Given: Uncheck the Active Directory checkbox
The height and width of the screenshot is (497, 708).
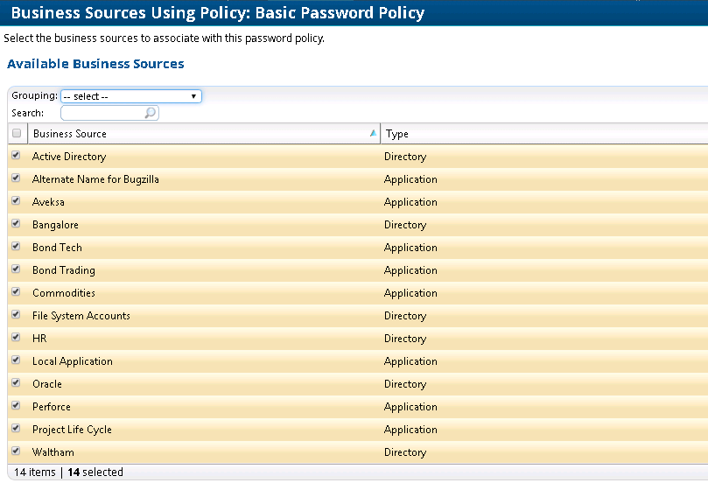Looking at the screenshot, I should [x=16, y=156].
